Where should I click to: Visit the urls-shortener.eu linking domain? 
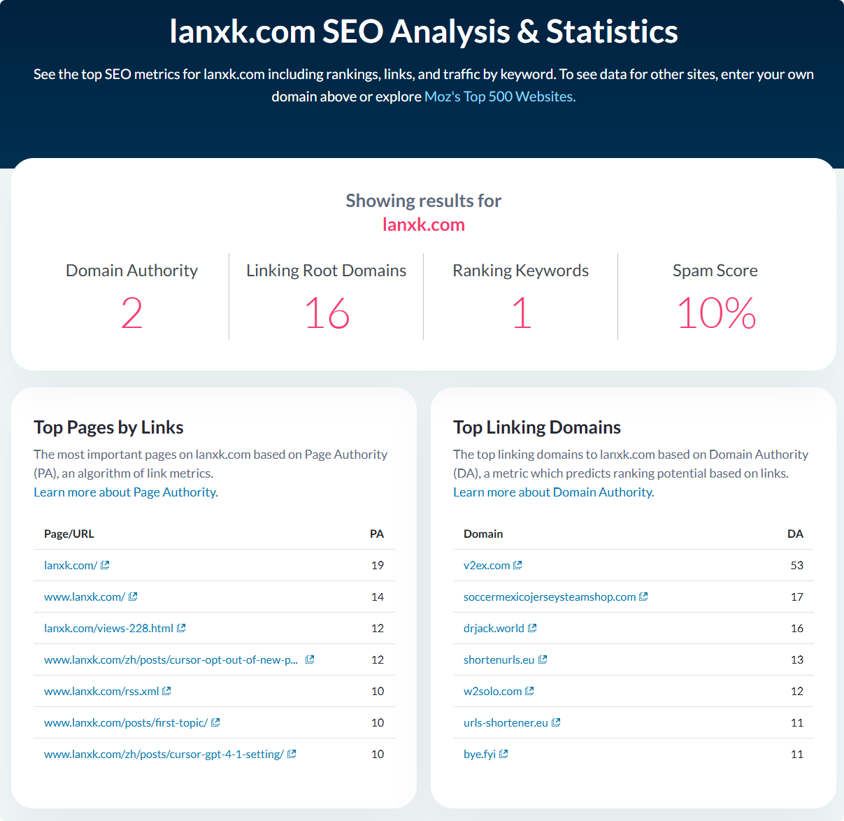506,722
